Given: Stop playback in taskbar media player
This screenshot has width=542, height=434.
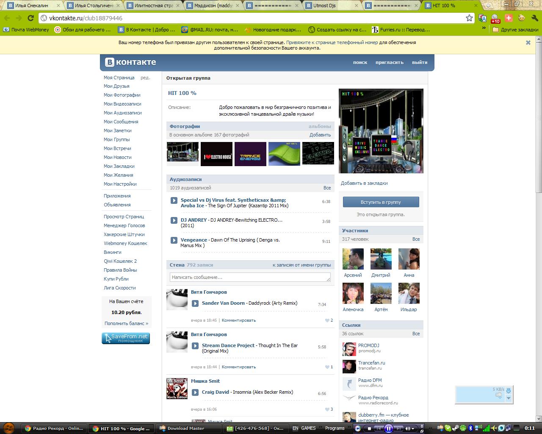Looking at the screenshot, I should [369, 428].
